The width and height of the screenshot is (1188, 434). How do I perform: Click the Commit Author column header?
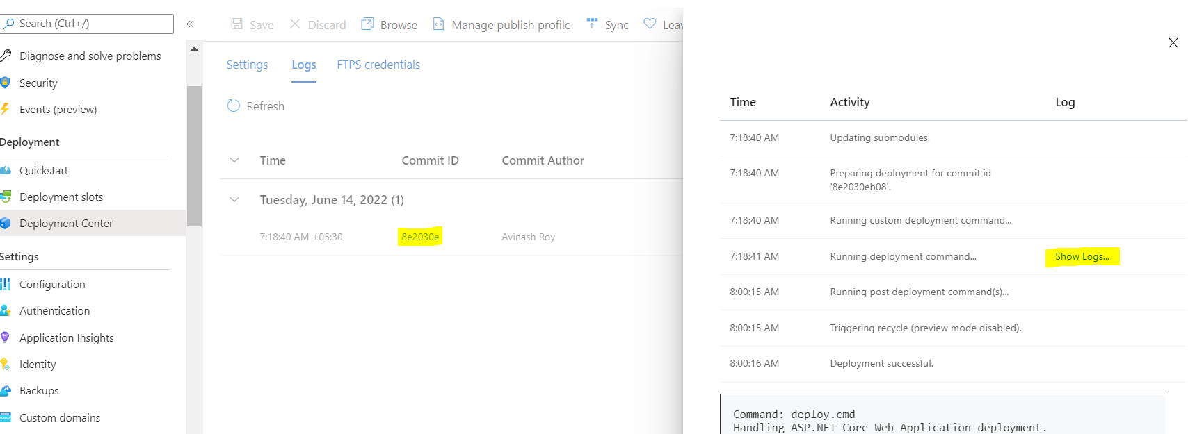pyautogui.click(x=543, y=160)
